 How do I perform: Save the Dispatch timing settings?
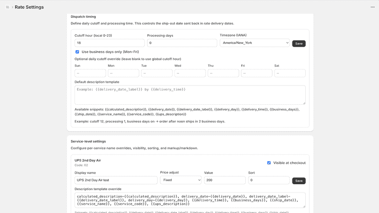point(299,43)
